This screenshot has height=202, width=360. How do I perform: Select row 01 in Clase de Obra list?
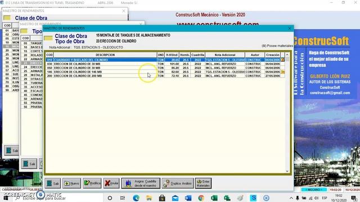click(11, 30)
